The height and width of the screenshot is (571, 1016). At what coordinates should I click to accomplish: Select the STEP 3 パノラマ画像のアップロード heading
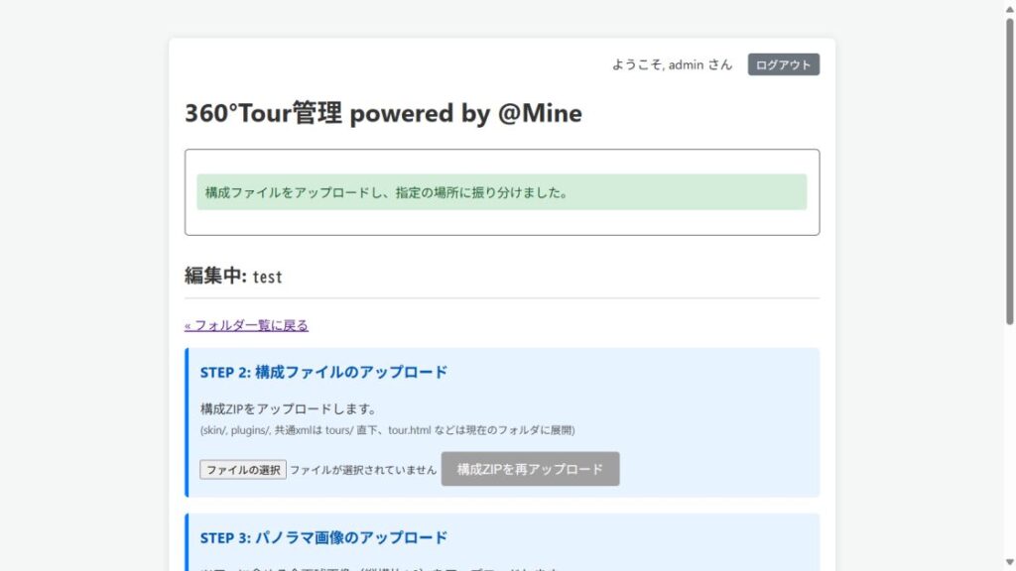[323, 537]
